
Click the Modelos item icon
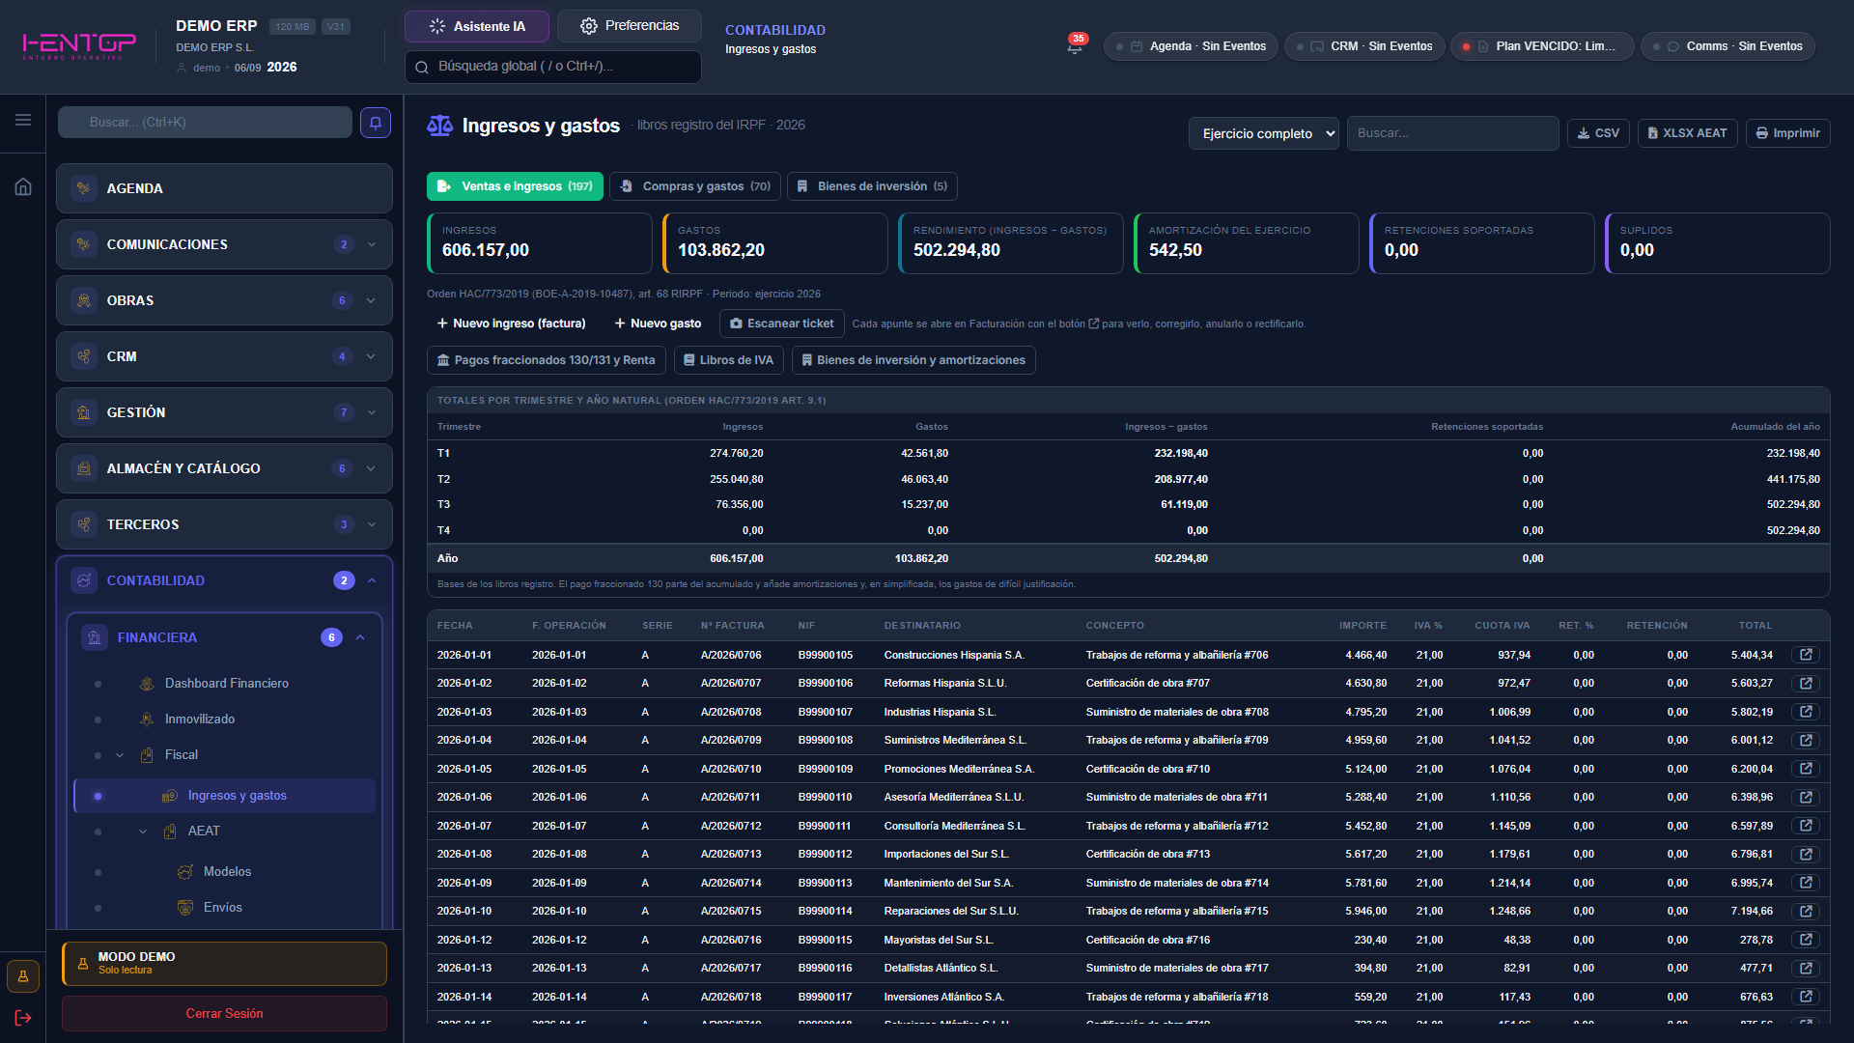click(185, 872)
